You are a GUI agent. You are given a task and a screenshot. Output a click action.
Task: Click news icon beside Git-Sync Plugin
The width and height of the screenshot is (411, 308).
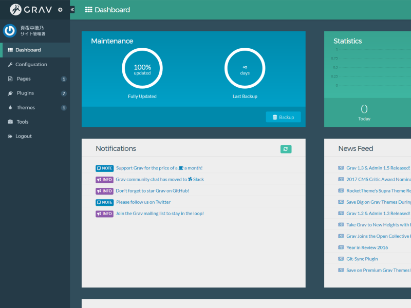pyautogui.click(x=341, y=259)
